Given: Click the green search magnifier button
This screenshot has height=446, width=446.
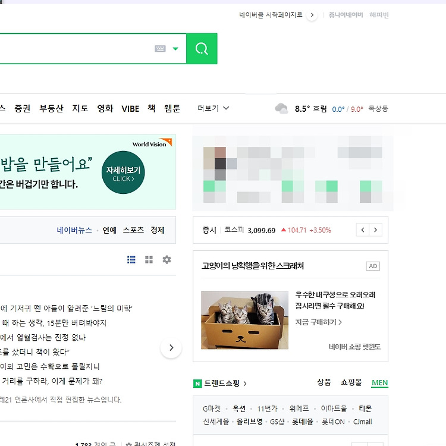Looking at the screenshot, I should coord(202,49).
